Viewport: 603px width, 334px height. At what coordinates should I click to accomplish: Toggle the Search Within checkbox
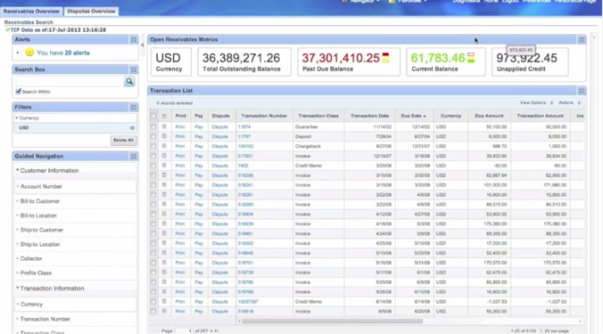coord(18,92)
